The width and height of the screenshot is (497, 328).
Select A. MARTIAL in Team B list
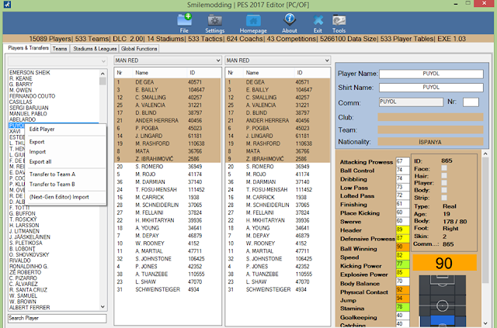pos(278,251)
